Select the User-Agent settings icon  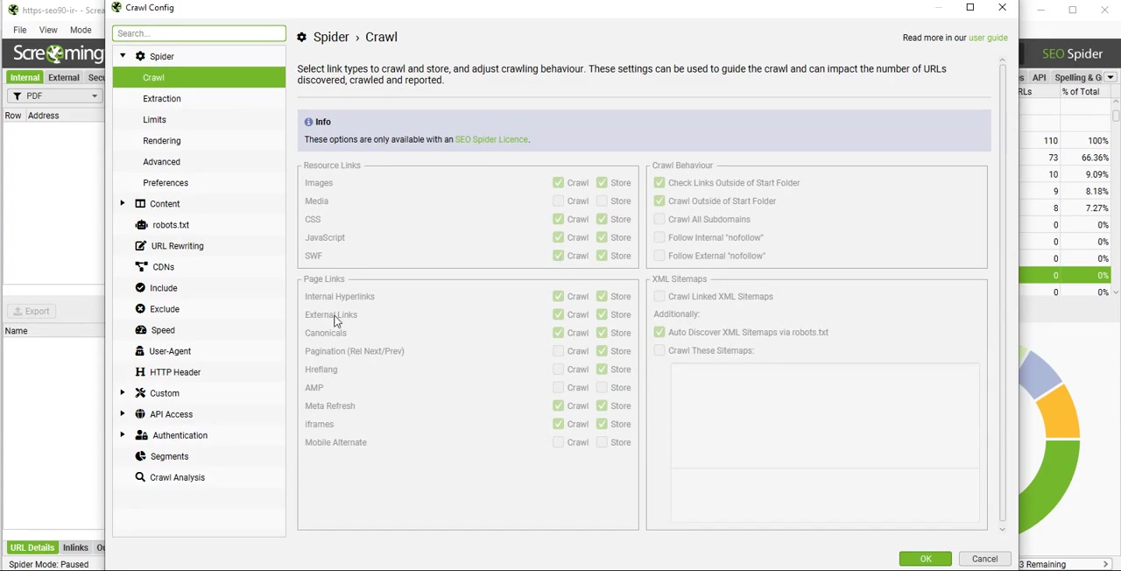[x=141, y=351]
